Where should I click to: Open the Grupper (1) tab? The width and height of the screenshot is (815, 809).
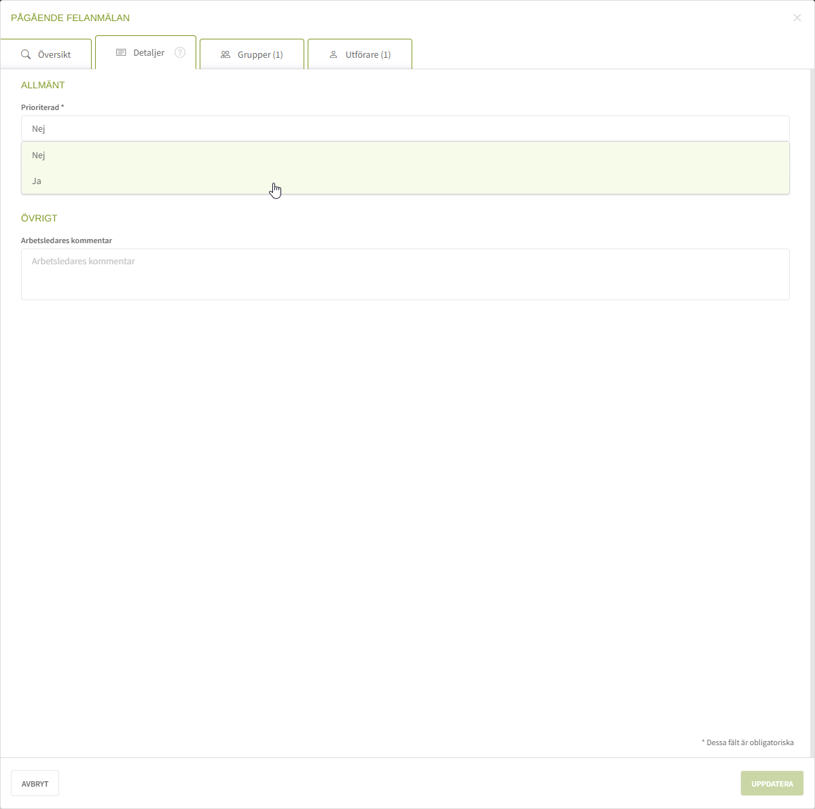pos(260,54)
